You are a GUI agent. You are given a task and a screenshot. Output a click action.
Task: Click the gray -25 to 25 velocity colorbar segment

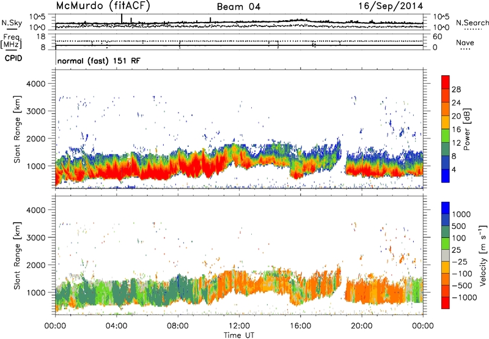[x=446, y=255]
